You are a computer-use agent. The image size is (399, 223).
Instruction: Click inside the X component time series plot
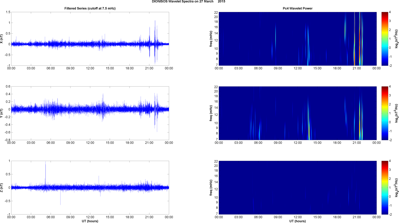click(x=90, y=39)
